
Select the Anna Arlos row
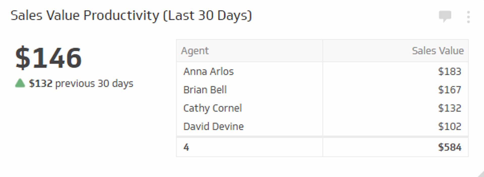click(x=208, y=71)
